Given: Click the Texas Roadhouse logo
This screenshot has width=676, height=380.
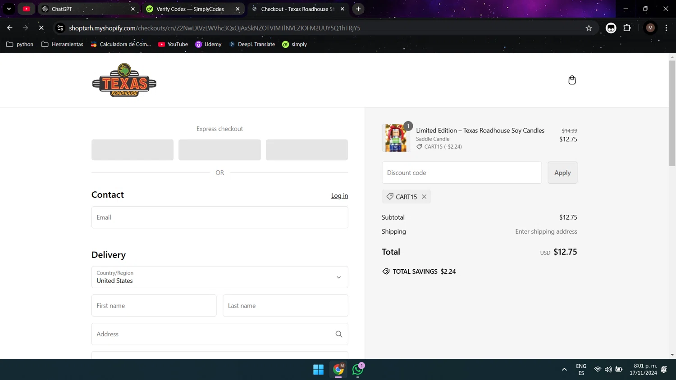Looking at the screenshot, I should click(x=124, y=80).
